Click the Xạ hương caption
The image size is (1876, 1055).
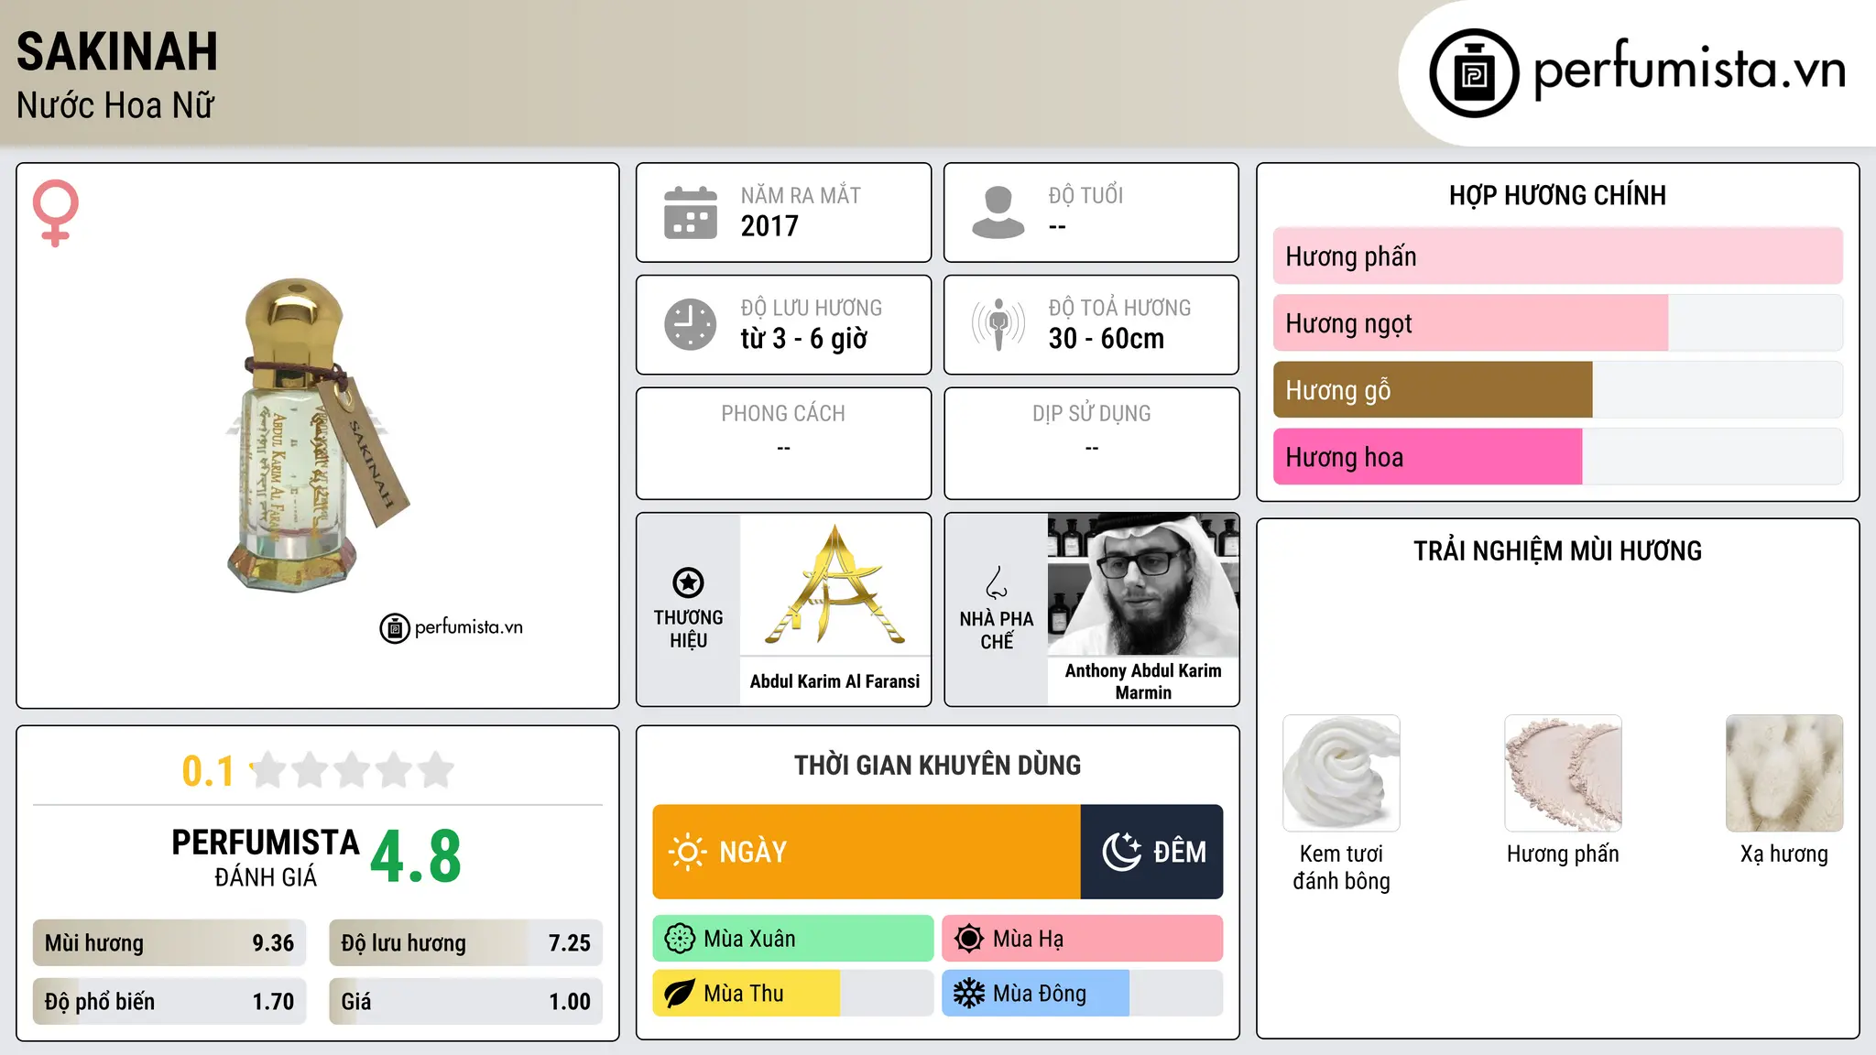[x=1784, y=854]
